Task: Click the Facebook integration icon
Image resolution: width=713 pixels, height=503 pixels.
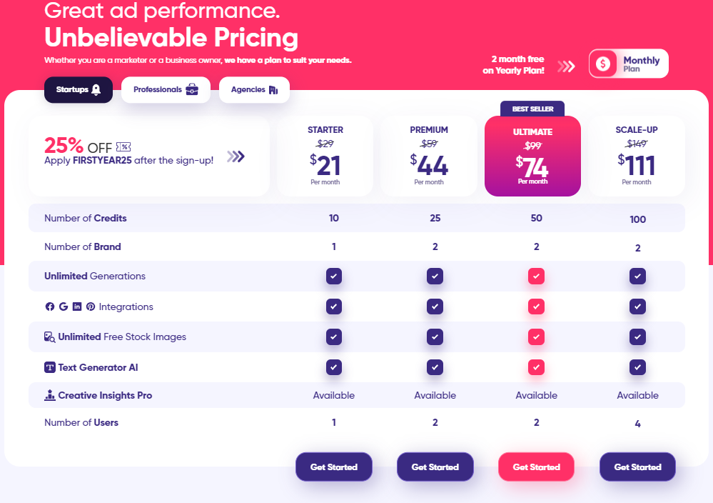Action: tap(49, 307)
